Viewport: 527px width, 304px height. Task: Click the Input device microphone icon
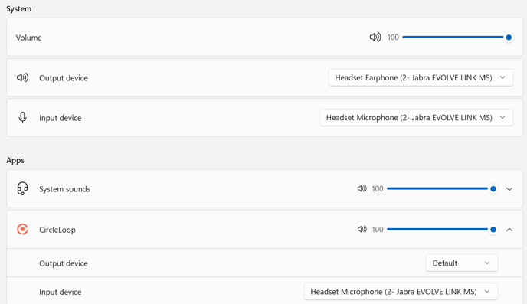click(22, 118)
